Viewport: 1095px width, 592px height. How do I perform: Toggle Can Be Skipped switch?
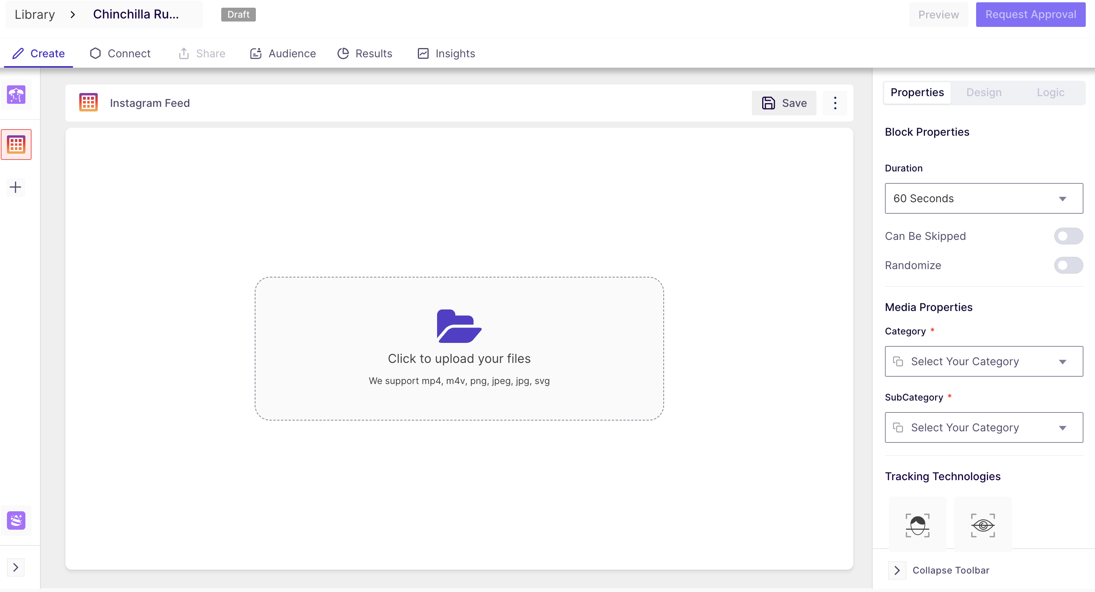pyautogui.click(x=1068, y=236)
